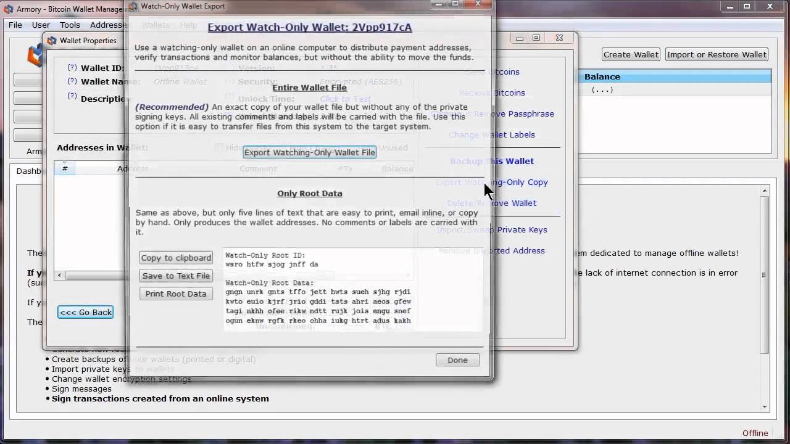Click the Armory icon in main title bar
Viewport: 790px width, 444px height.
[9, 9]
